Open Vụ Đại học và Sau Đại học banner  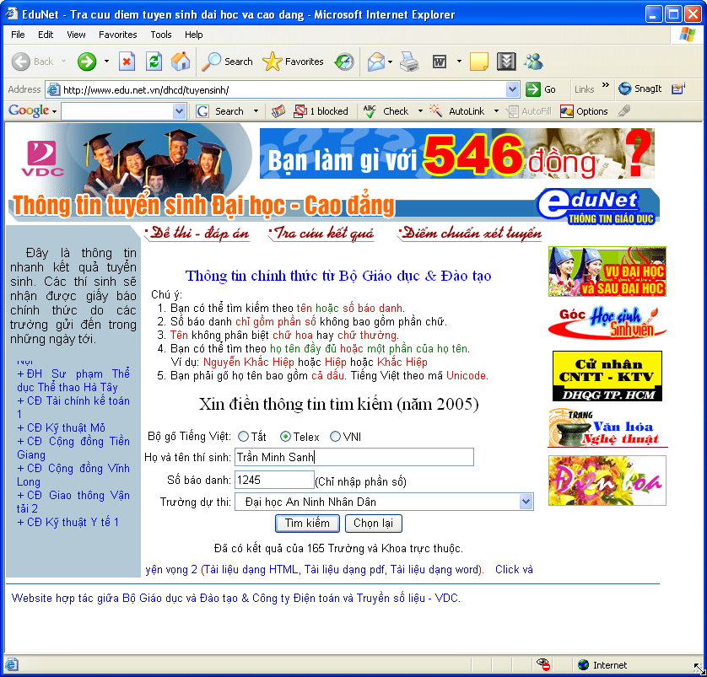[607, 271]
